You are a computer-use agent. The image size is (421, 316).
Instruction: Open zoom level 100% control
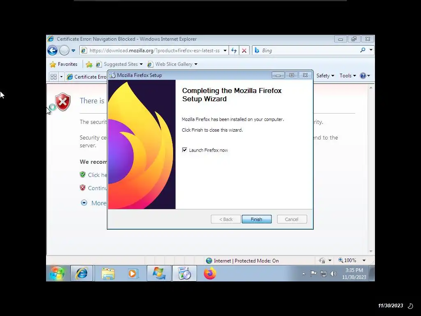(347, 260)
